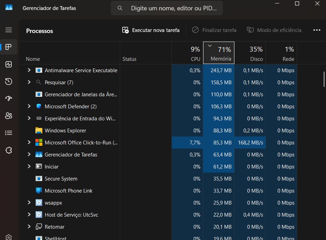
Task: Open Startup apps from sidebar
Action: pos(9,99)
